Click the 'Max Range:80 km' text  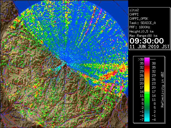tap(143, 36)
